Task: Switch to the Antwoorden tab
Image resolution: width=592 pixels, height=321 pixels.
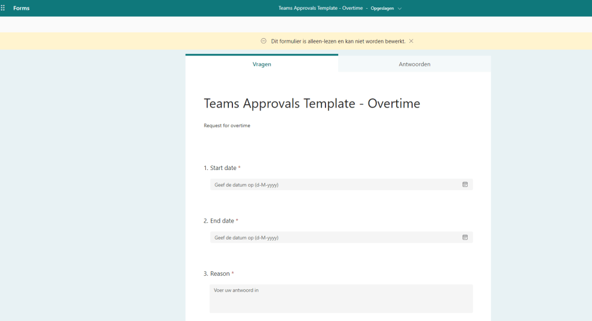Action: [x=415, y=64]
